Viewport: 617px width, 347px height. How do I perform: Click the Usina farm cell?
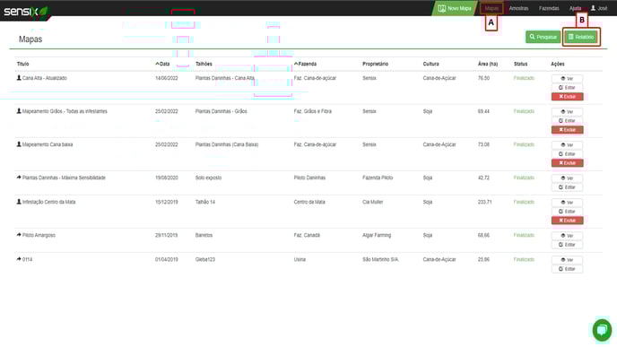(300, 259)
